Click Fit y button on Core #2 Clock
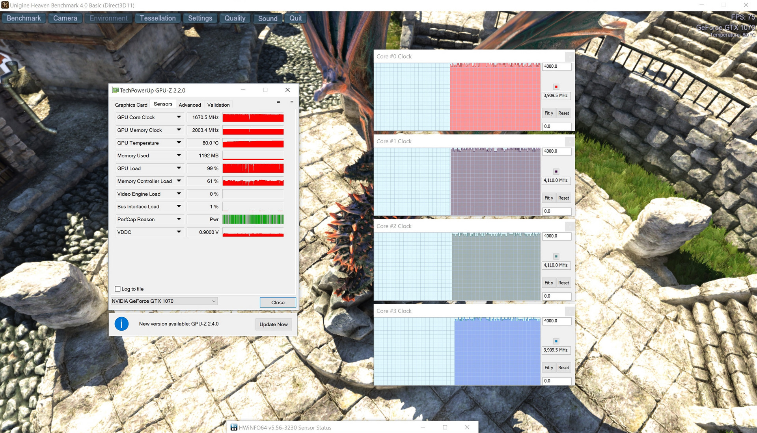Screen dimensions: 757x433 tap(548, 283)
